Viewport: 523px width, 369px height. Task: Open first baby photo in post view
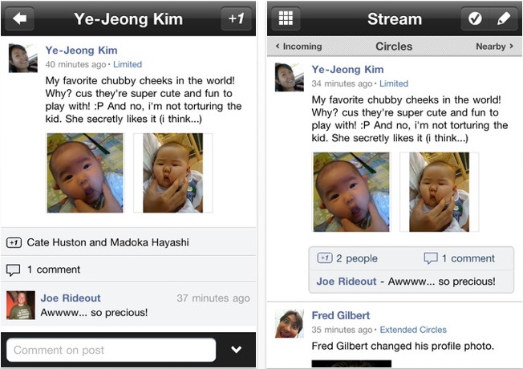click(x=85, y=172)
